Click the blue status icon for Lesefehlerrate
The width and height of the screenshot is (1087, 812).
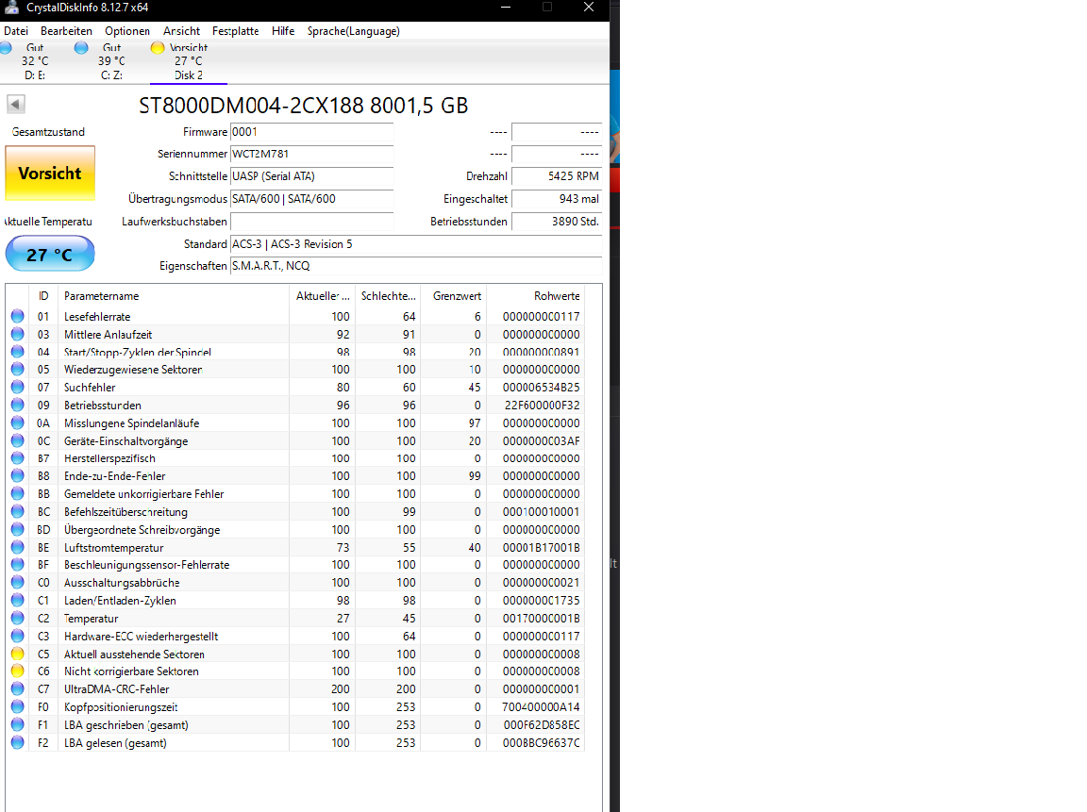tap(17, 316)
